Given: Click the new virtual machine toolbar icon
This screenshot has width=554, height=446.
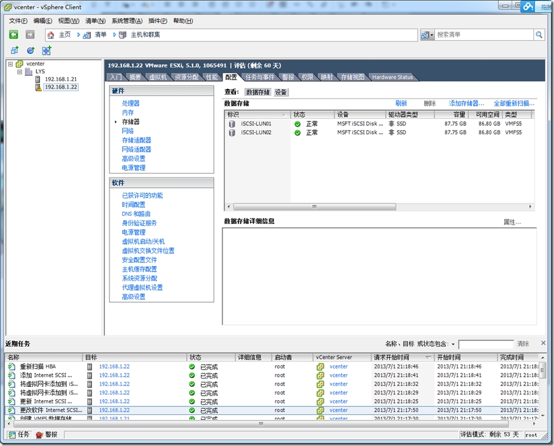Looking at the screenshot, I should [x=15, y=50].
